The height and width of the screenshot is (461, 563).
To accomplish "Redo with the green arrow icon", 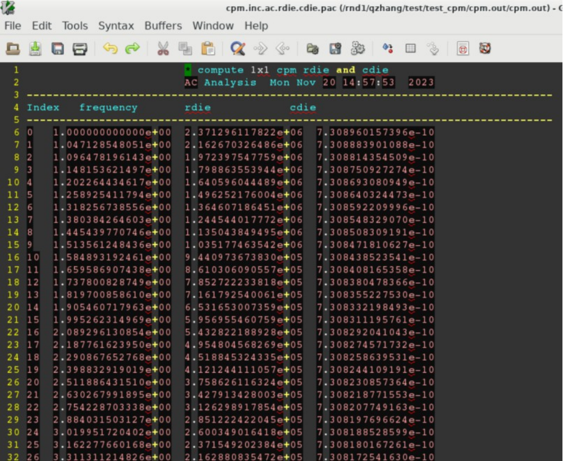I will click(132, 48).
